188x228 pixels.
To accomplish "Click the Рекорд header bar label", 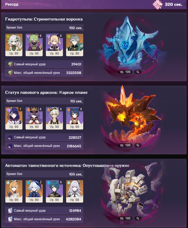I will (12, 4).
